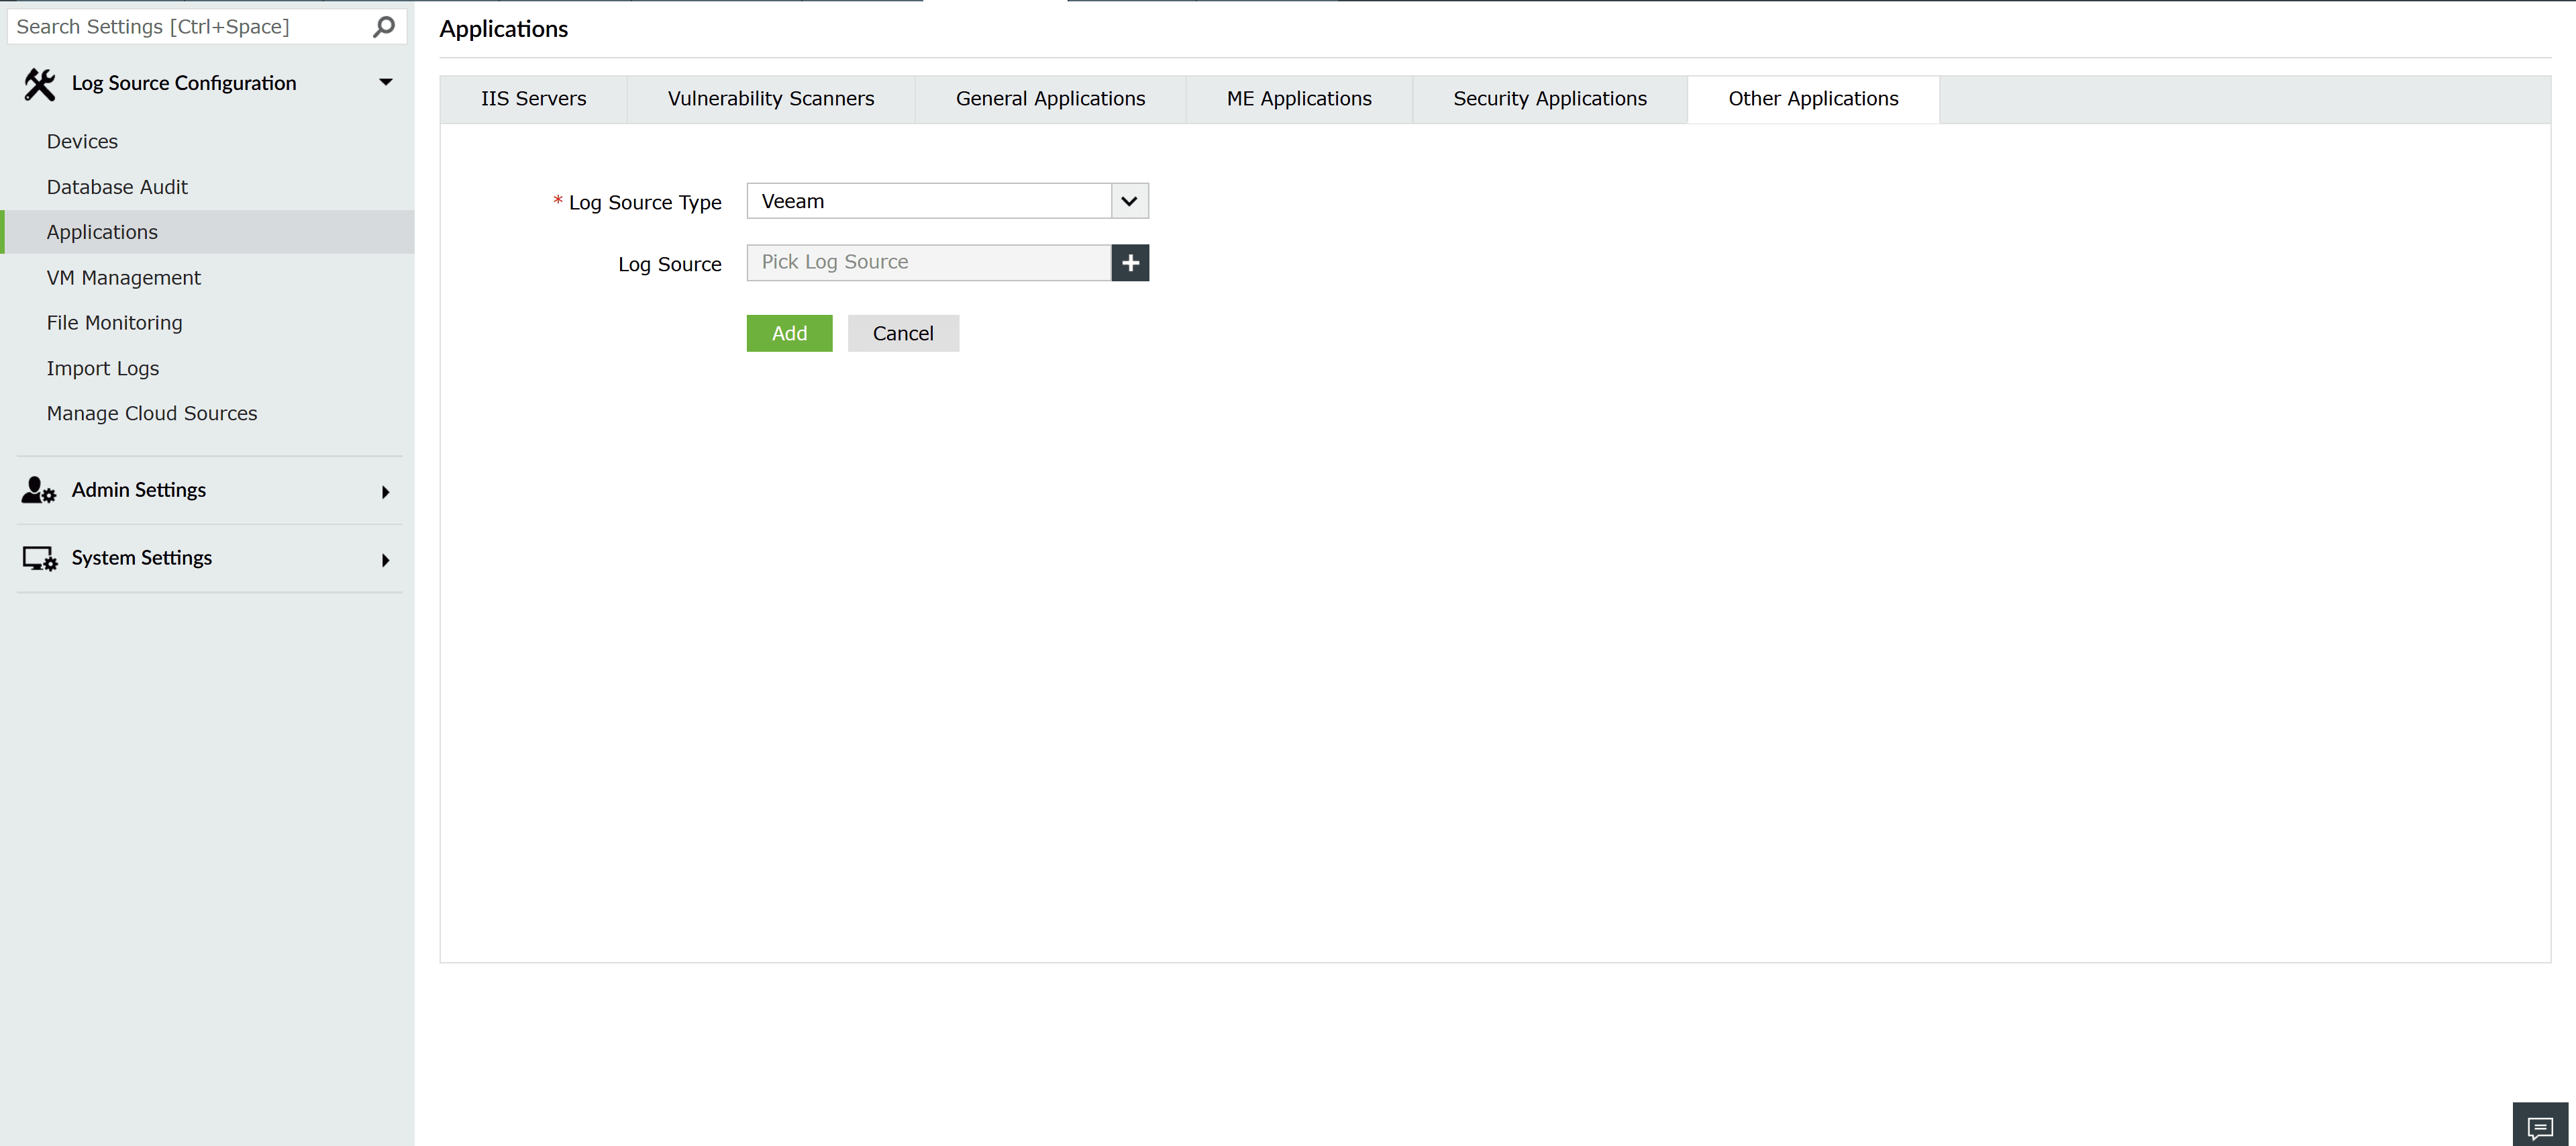The height and width of the screenshot is (1146, 2576).
Task: Select the ME Applications tab
Action: 1299,98
